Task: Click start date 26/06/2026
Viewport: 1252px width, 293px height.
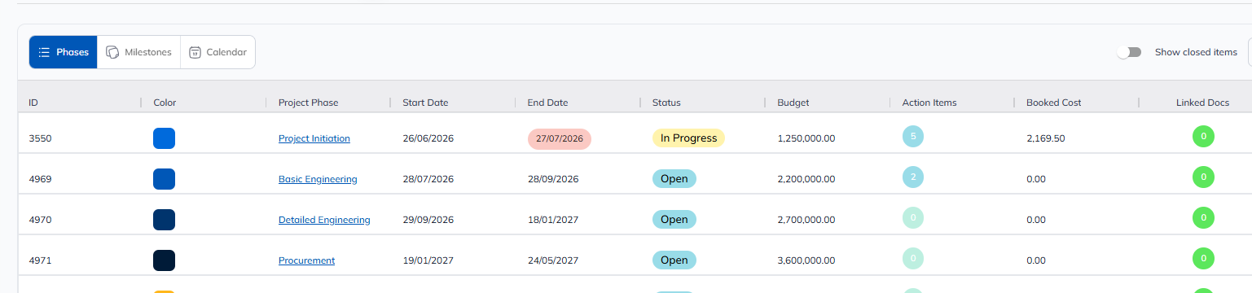Action: pyautogui.click(x=428, y=138)
